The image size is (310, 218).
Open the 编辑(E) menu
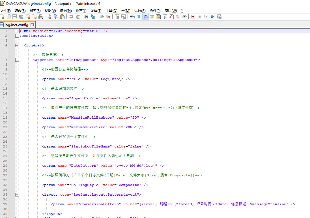(x=20, y=11)
